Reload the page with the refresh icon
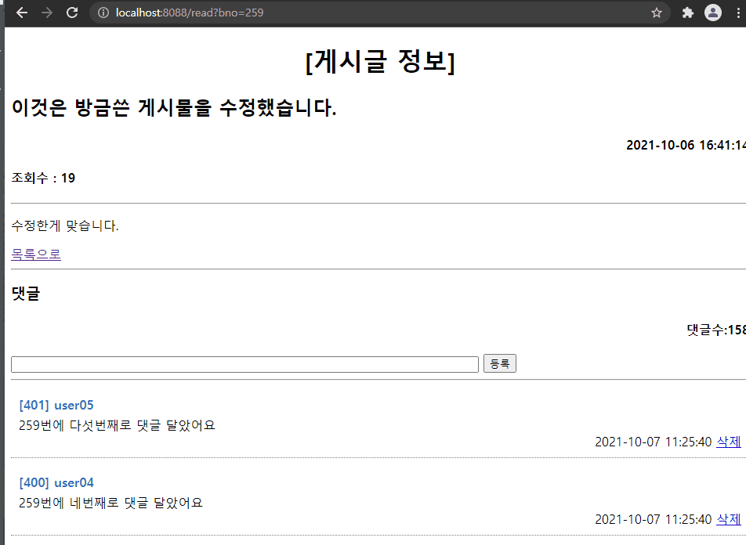746x545 pixels. (72, 13)
